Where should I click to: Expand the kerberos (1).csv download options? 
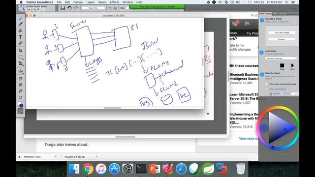click(56, 156)
